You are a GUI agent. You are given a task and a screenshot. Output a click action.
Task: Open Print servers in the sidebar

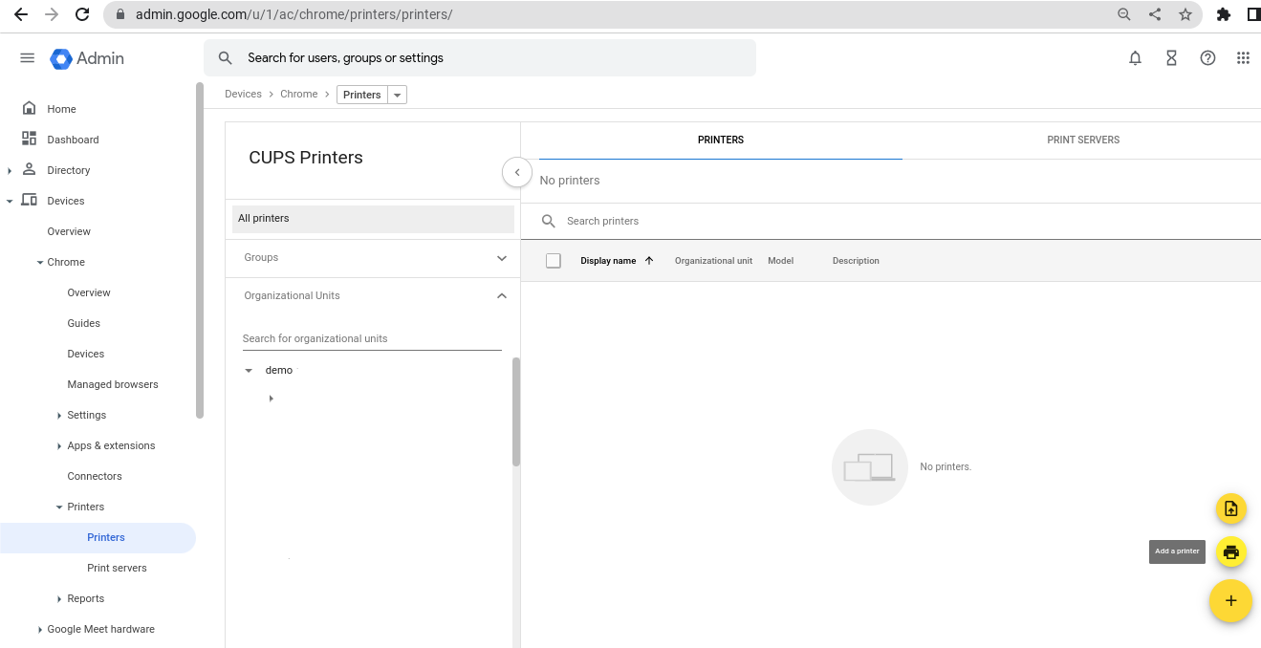[x=117, y=568]
